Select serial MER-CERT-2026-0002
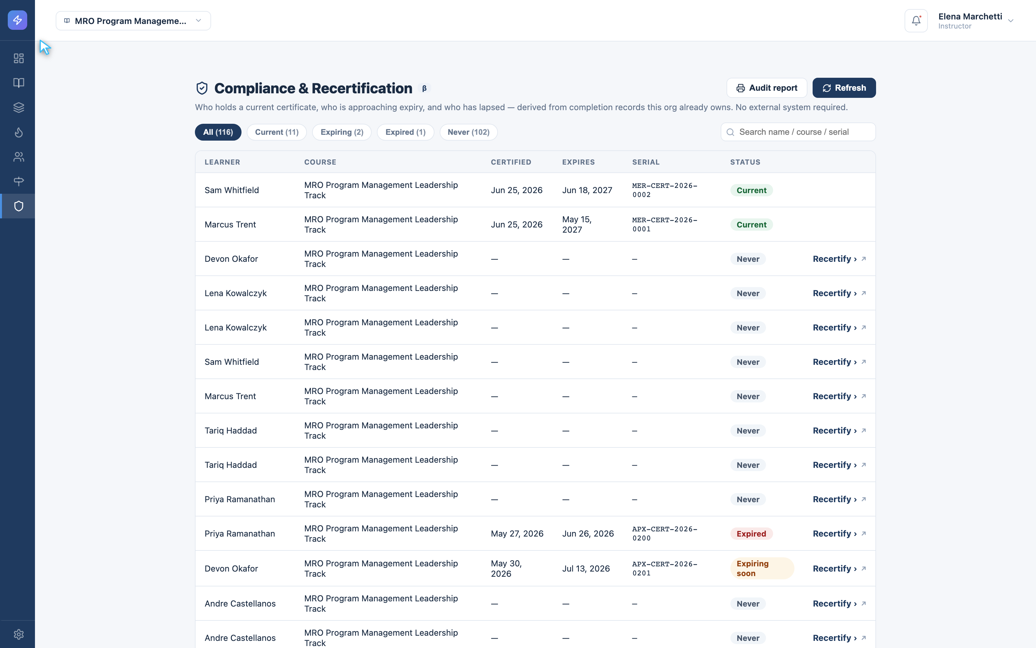1036x648 pixels. tap(664, 190)
